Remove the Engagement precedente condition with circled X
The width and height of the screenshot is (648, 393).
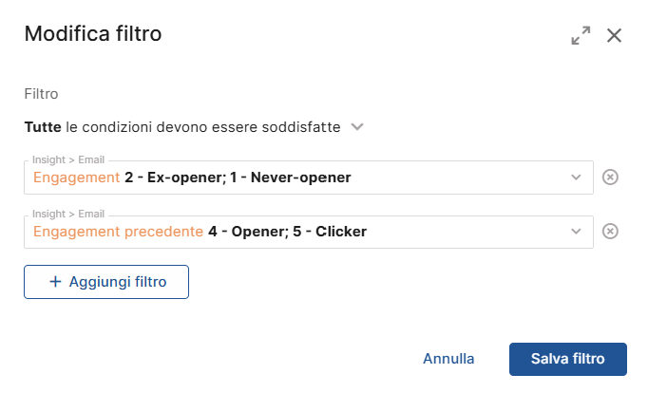610,232
